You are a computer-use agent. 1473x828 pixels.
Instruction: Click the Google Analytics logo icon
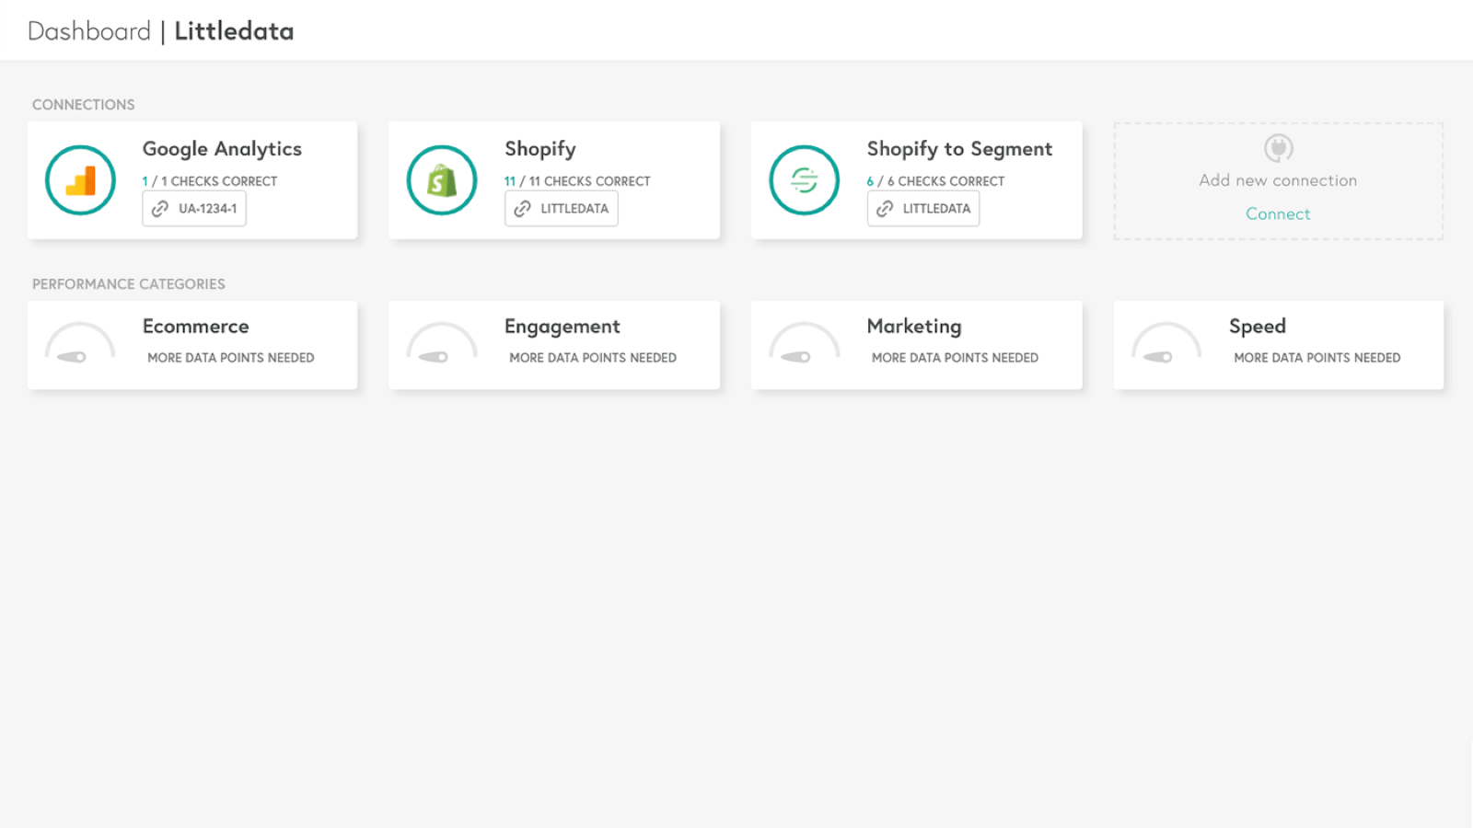[80, 180]
